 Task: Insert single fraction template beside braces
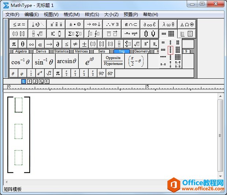coord(119,44)
